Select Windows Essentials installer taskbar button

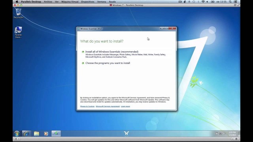coord(56,133)
